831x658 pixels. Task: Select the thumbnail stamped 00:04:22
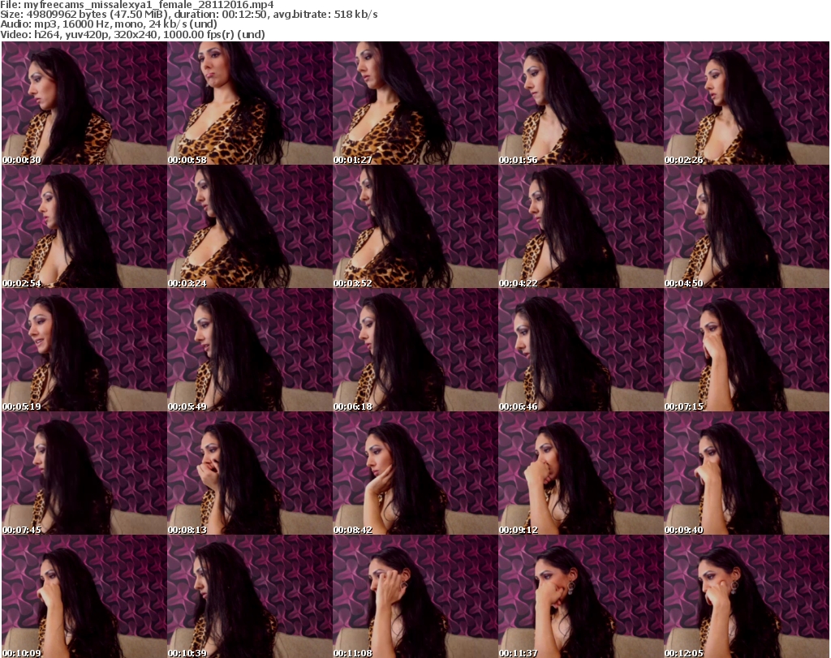(x=581, y=226)
